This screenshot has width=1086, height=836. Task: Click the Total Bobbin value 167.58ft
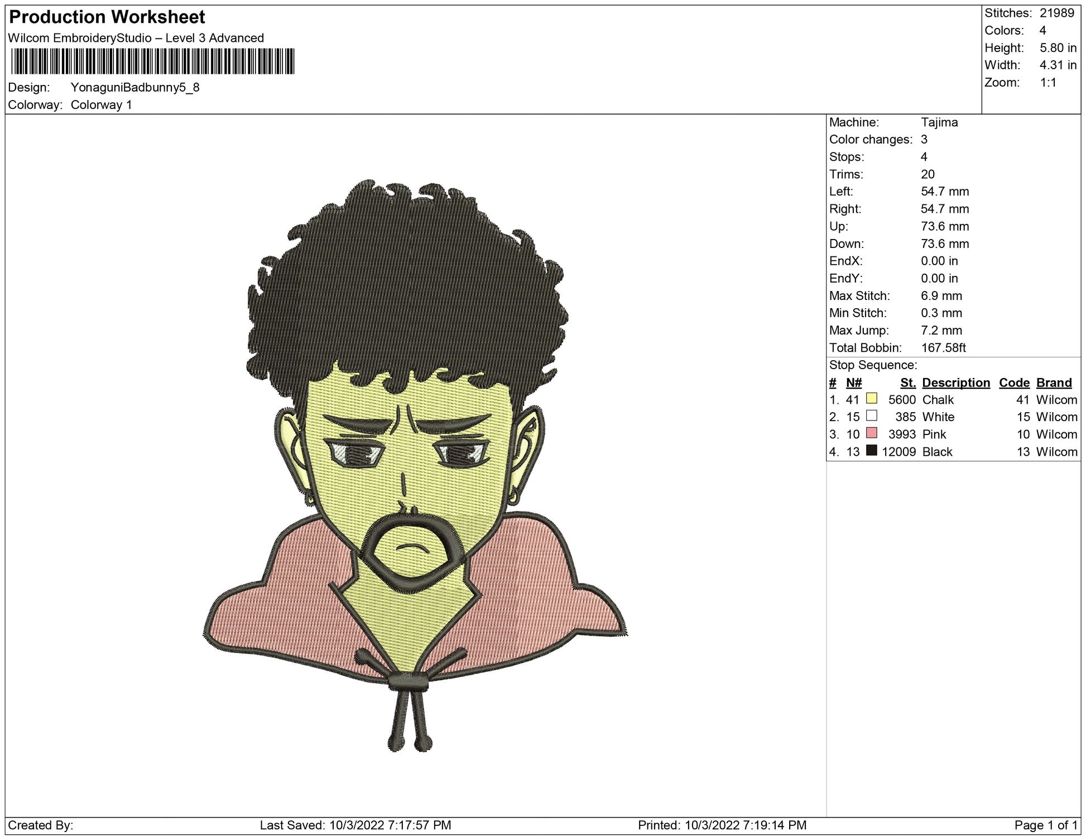click(943, 347)
